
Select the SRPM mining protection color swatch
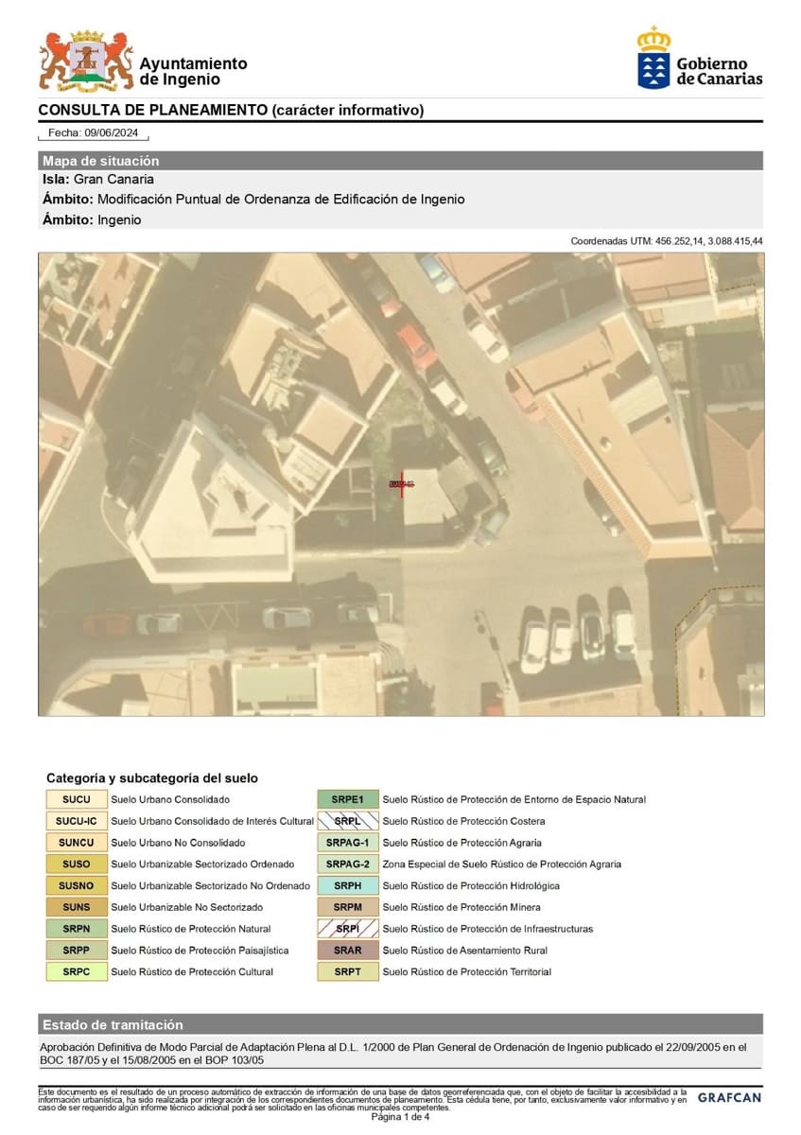pyautogui.click(x=350, y=907)
